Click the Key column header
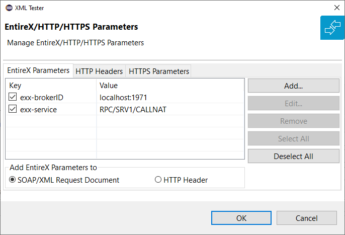Screen dimensions: 345x235 pos(51,85)
